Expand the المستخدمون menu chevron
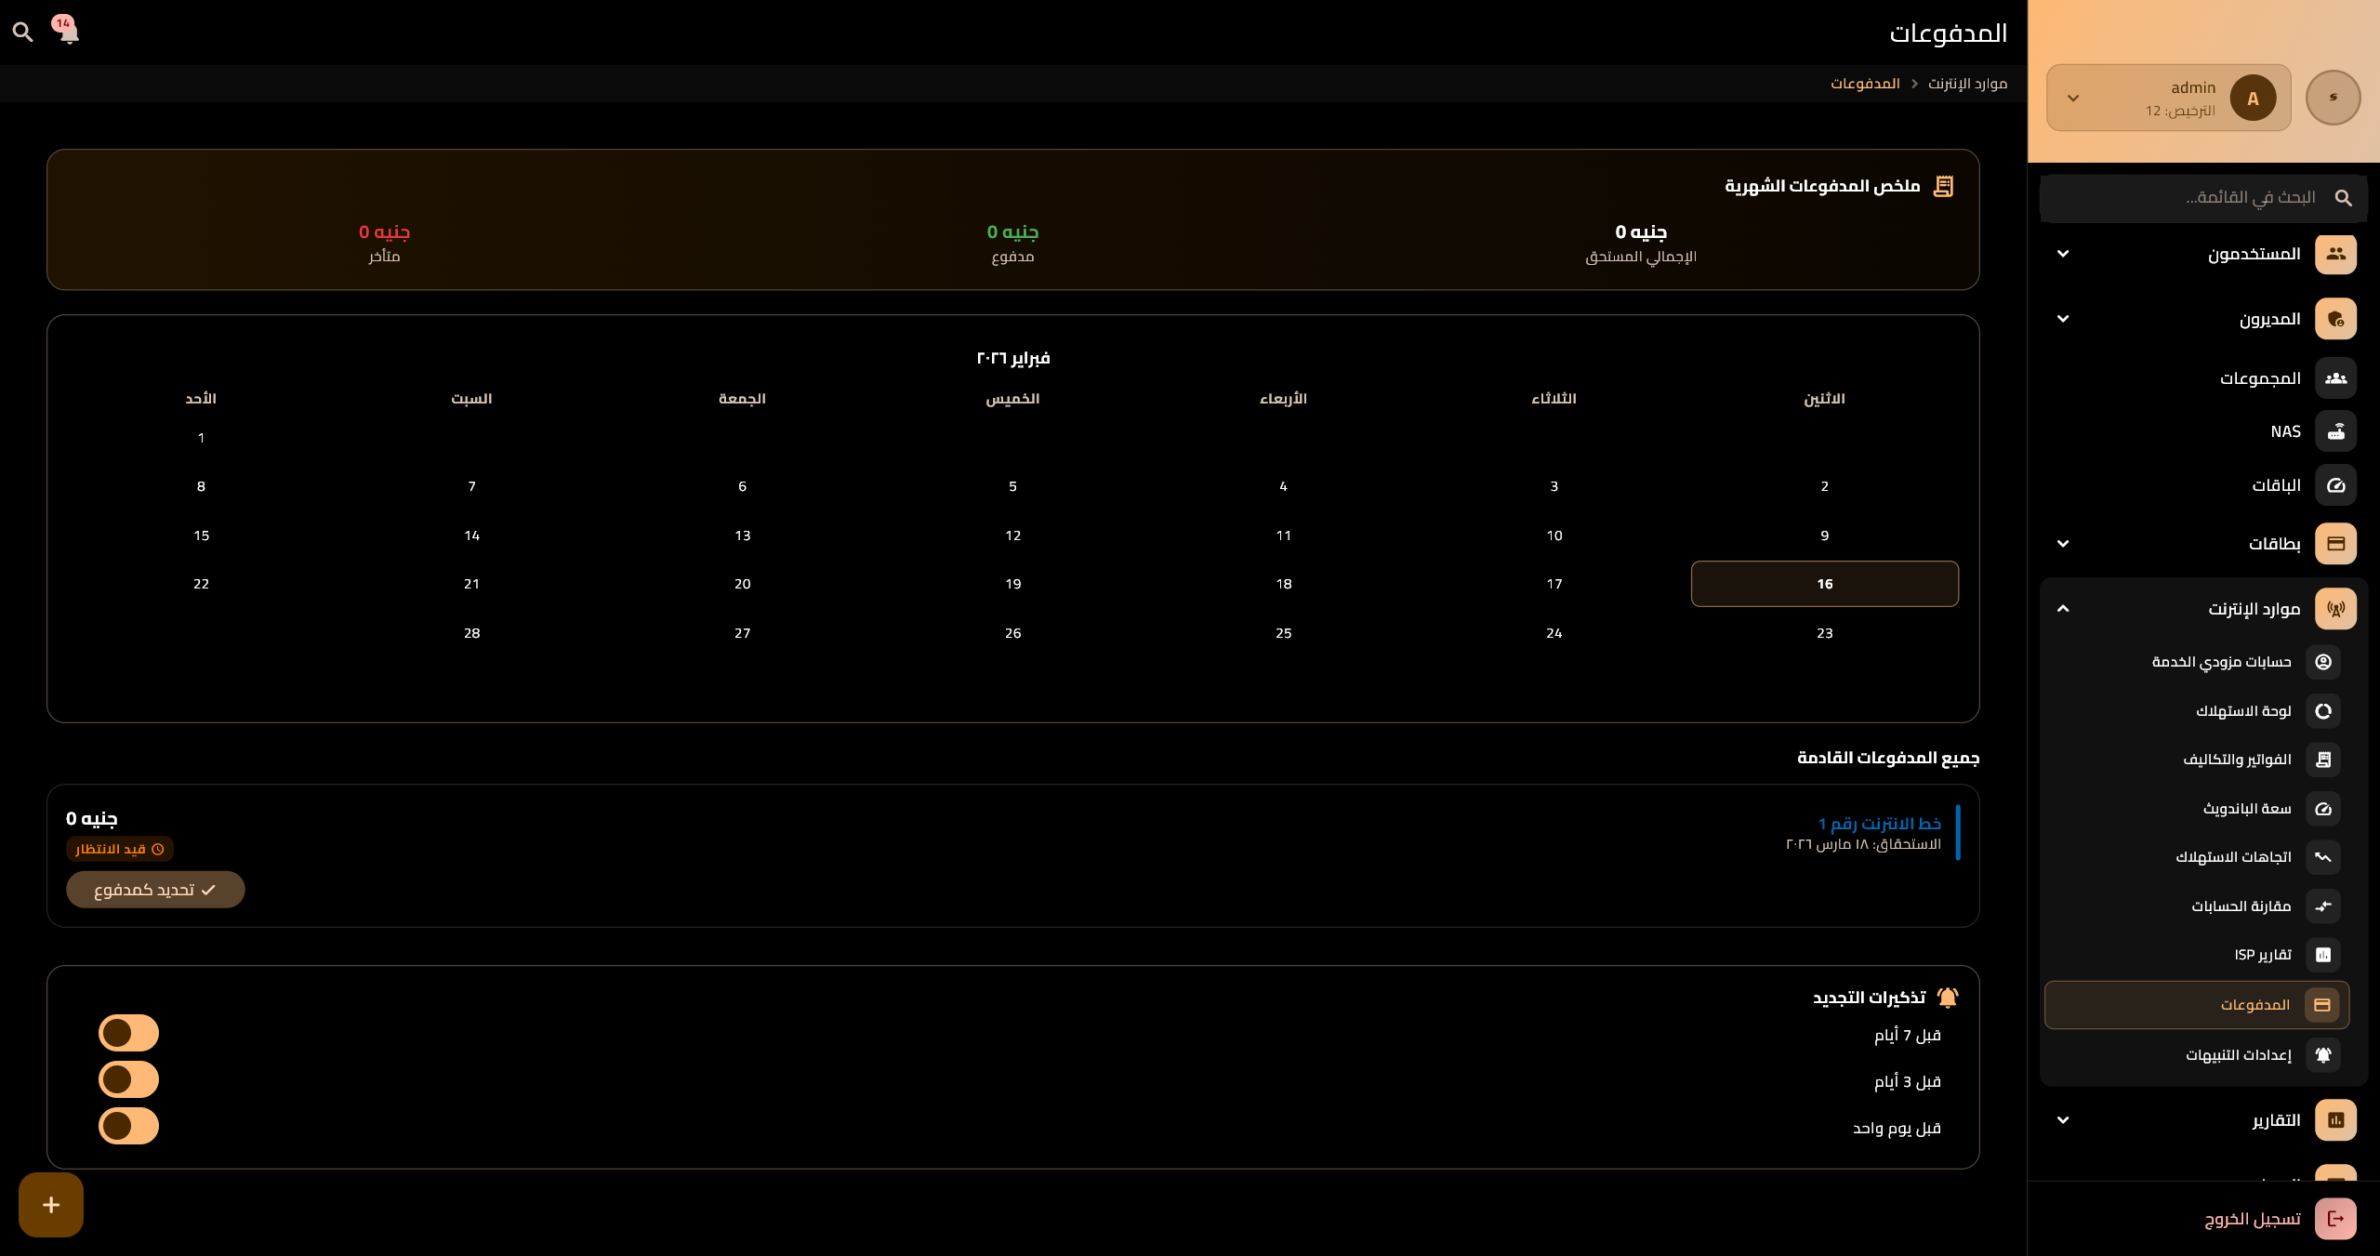 (x=2063, y=254)
